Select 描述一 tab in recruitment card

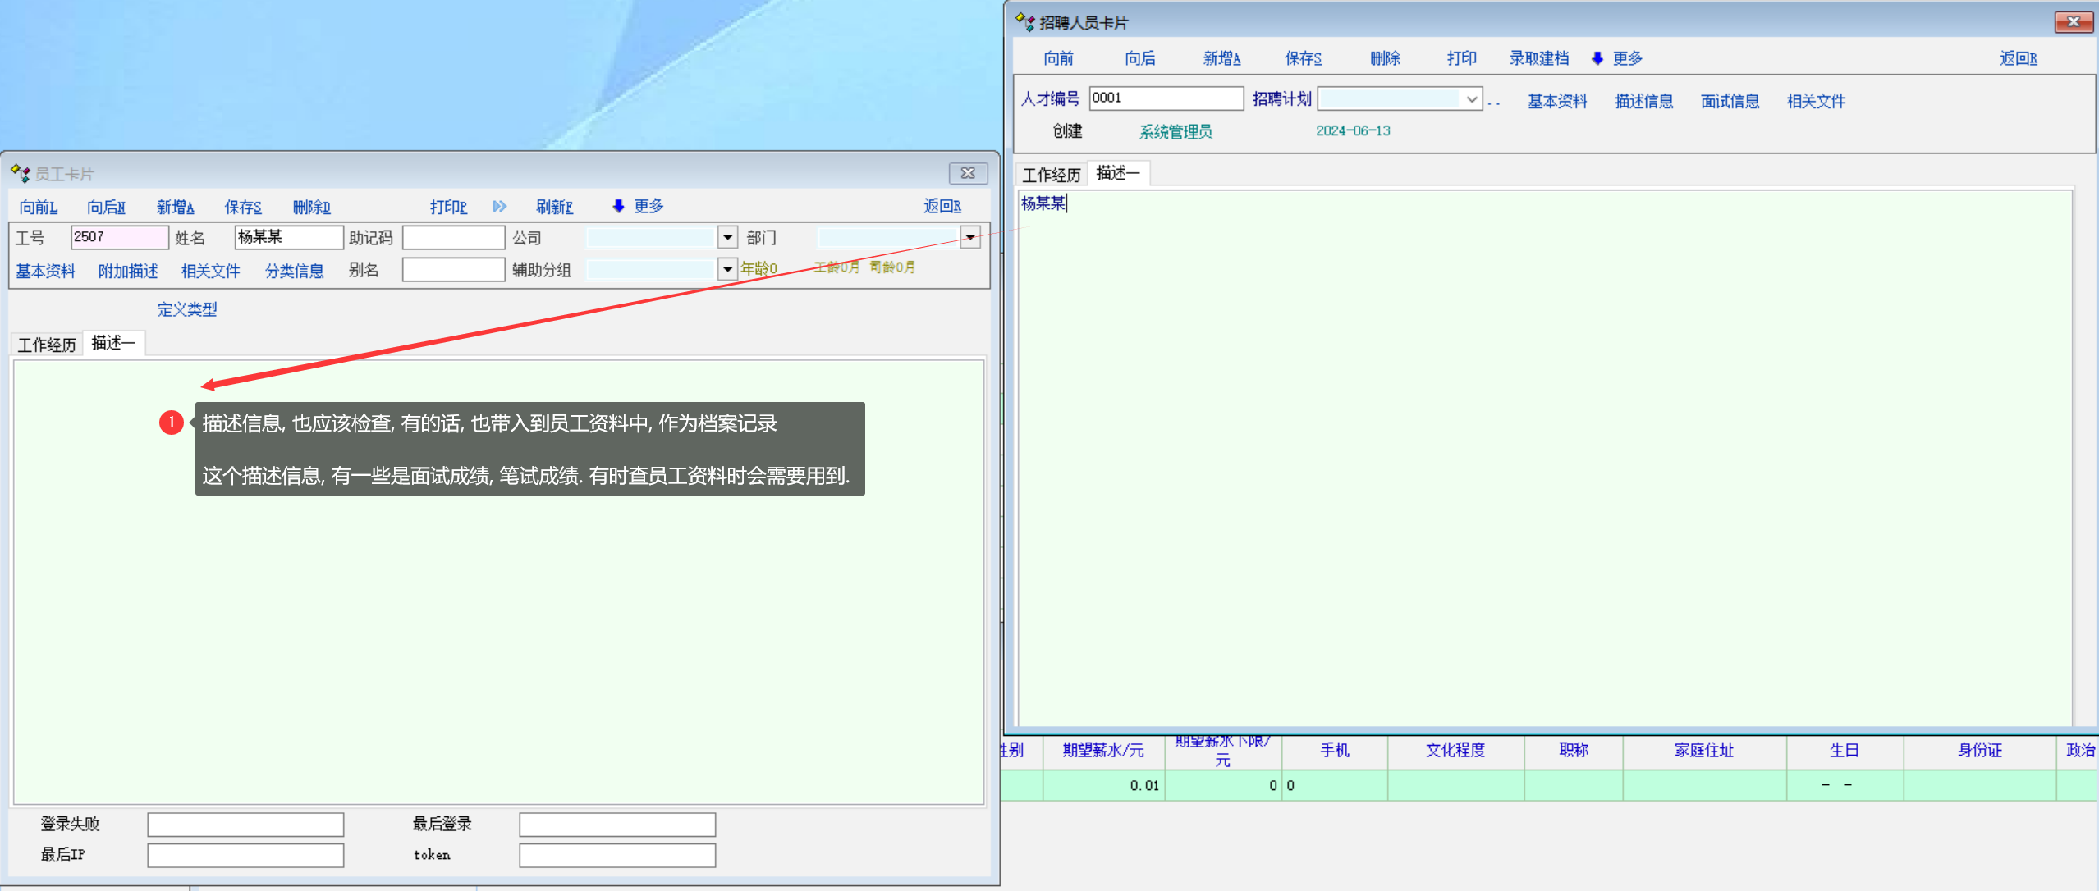coord(1117,173)
